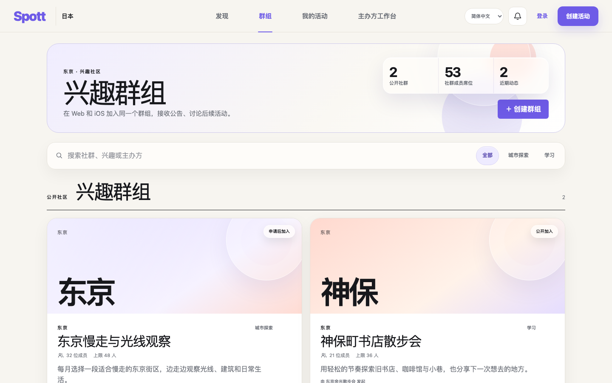The height and width of the screenshot is (383, 612).
Task: Open 东京慢走与光线观察 group title
Action: pyautogui.click(x=114, y=341)
